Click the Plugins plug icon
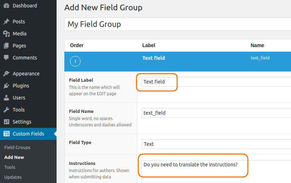Viewport: 291px width, 183px height. point(6,86)
